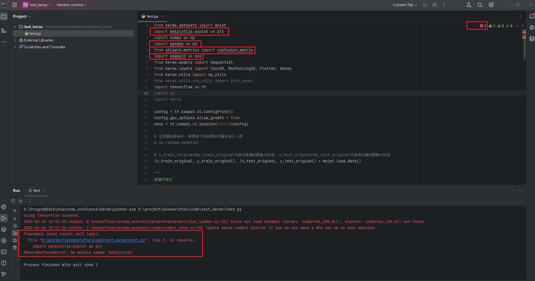535x281 pixels.
Task: Open Search Everywhere magnifier
Action: tap(480, 5)
